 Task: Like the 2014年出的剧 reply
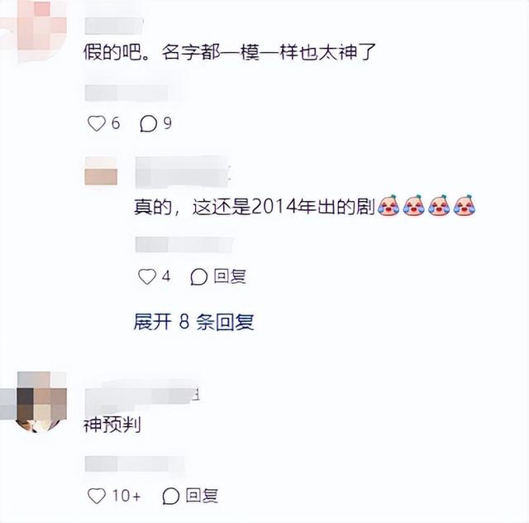point(147,276)
